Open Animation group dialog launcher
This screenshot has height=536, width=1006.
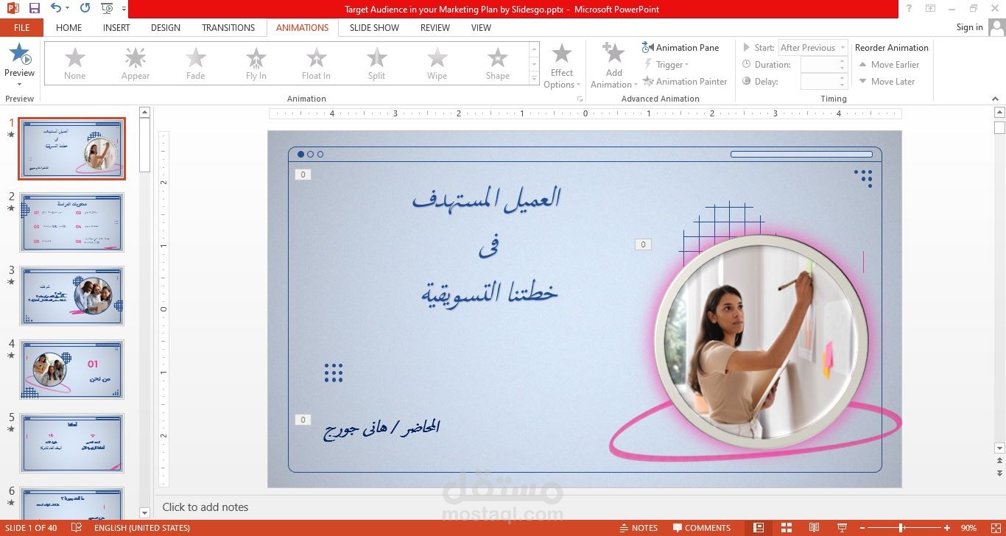[579, 99]
